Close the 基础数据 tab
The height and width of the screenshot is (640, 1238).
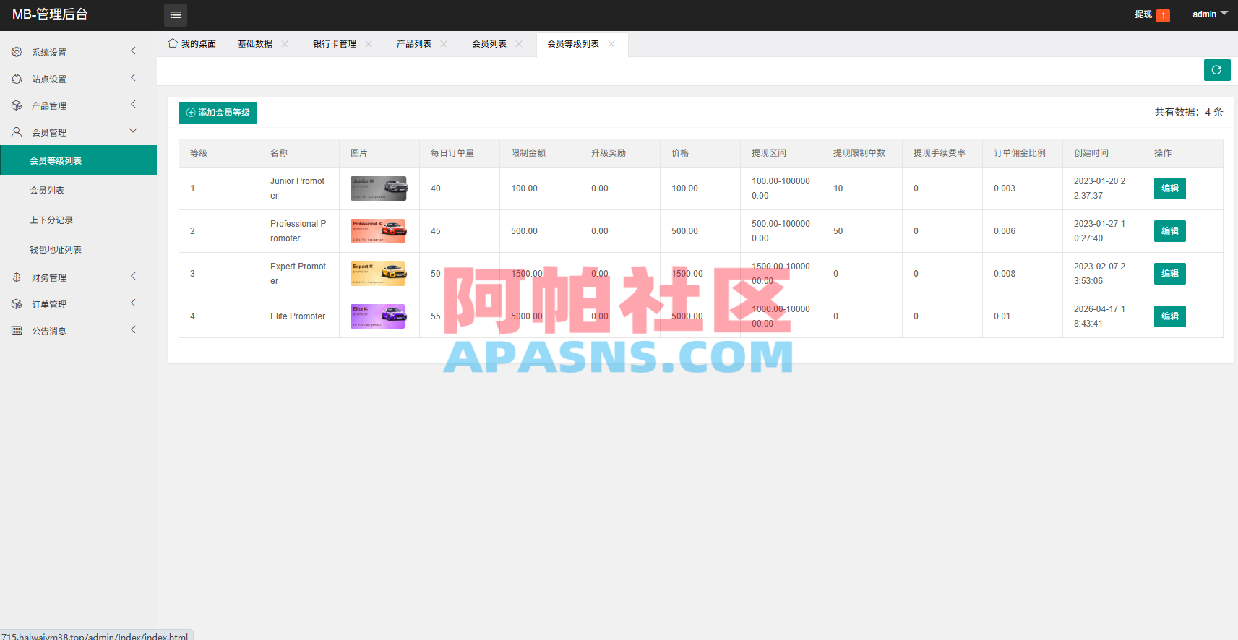(285, 44)
